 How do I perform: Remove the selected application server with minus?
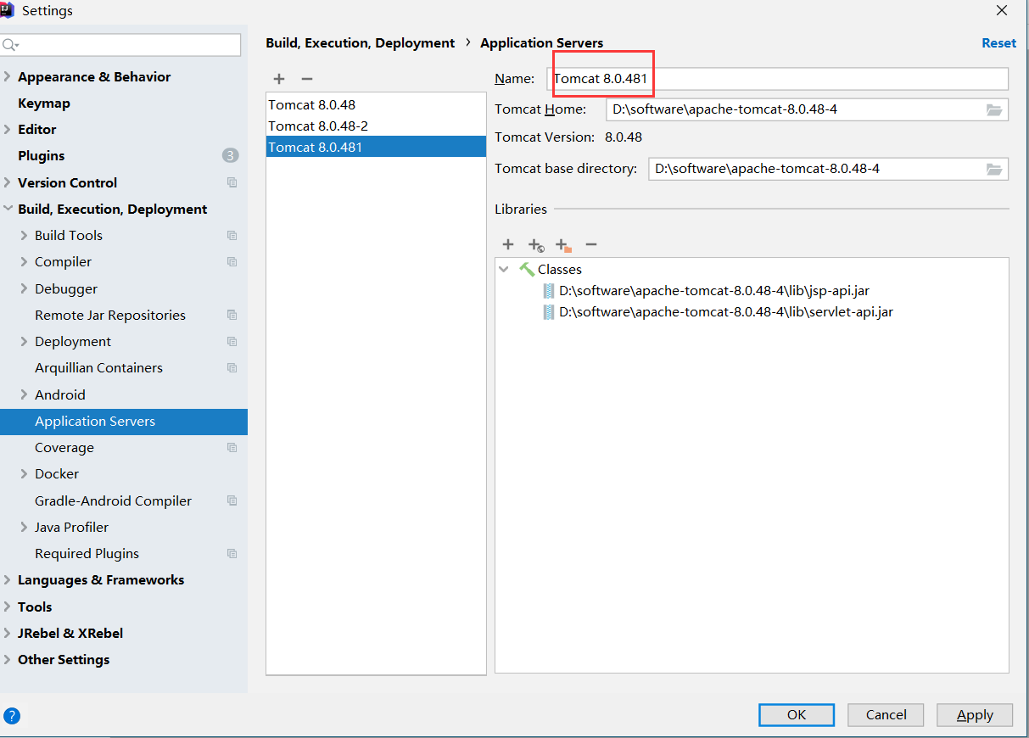tap(307, 79)
